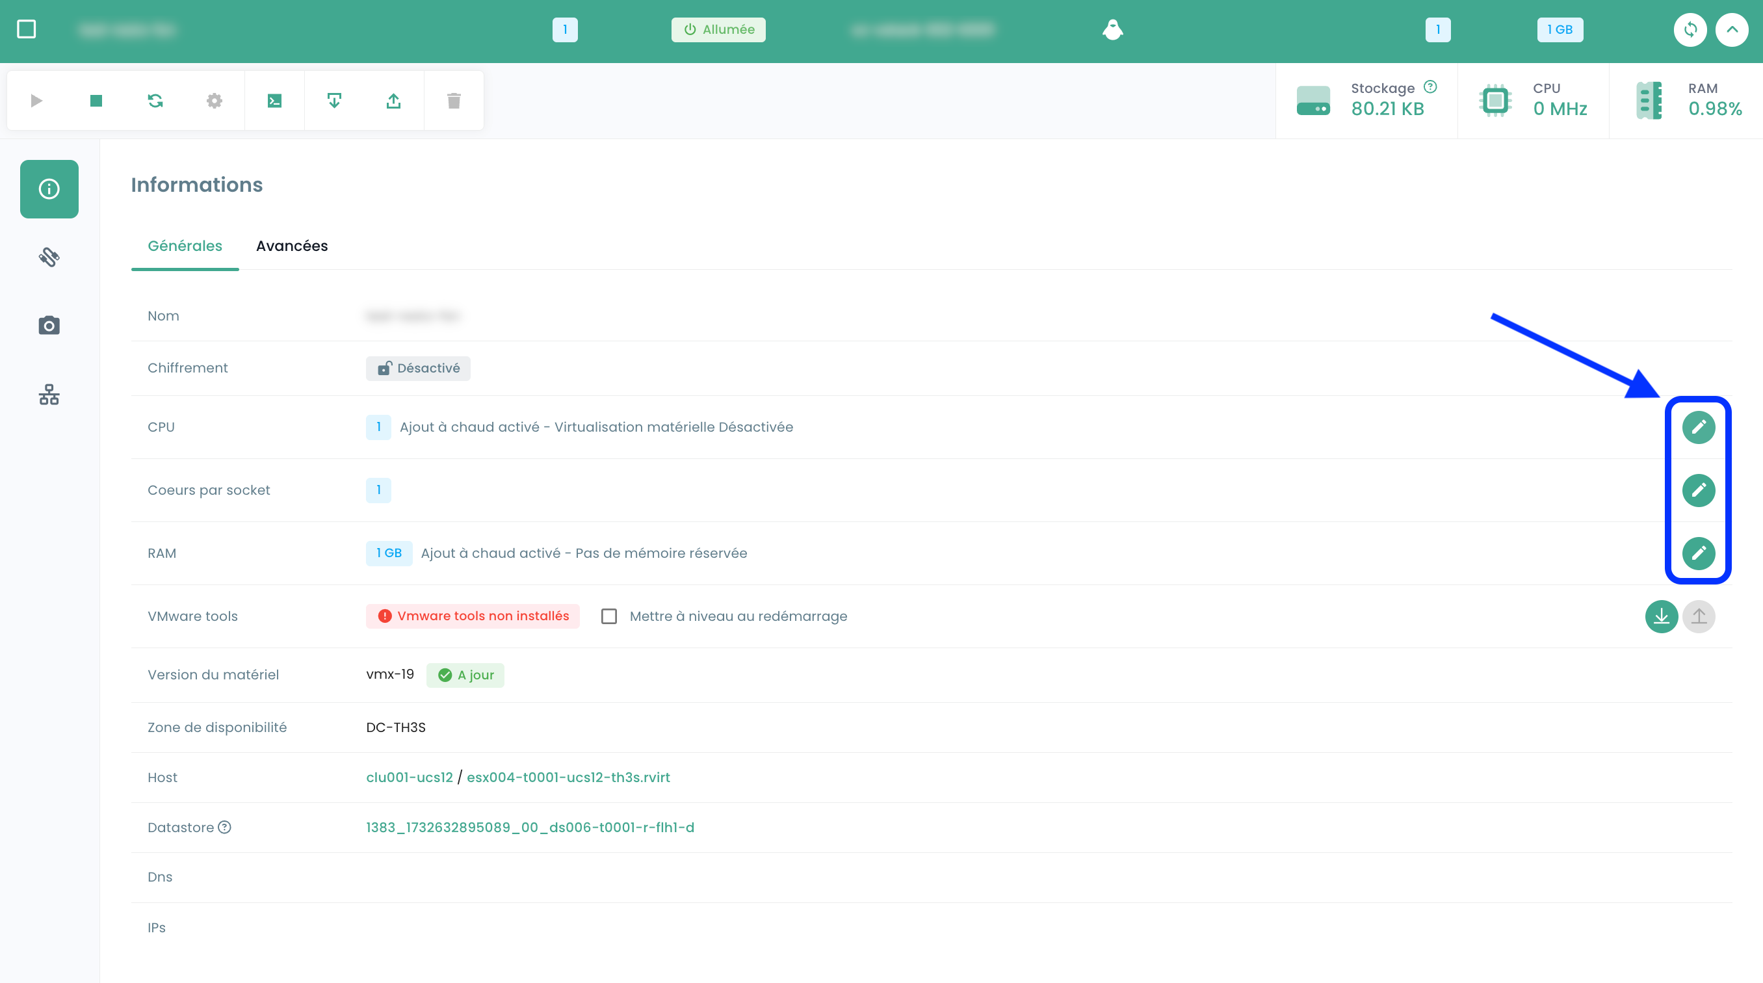The image size is (1763, 983).
Task: Click the Stockage help question icon
Action: [x=1430, y=87]
